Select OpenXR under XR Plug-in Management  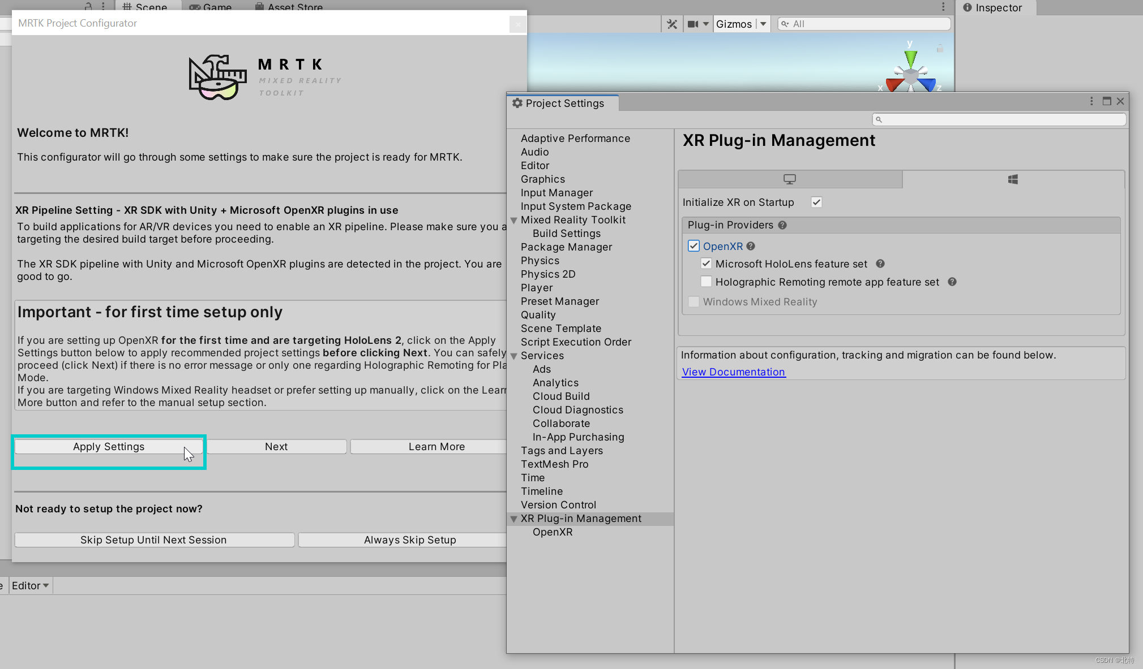point(553,532)
